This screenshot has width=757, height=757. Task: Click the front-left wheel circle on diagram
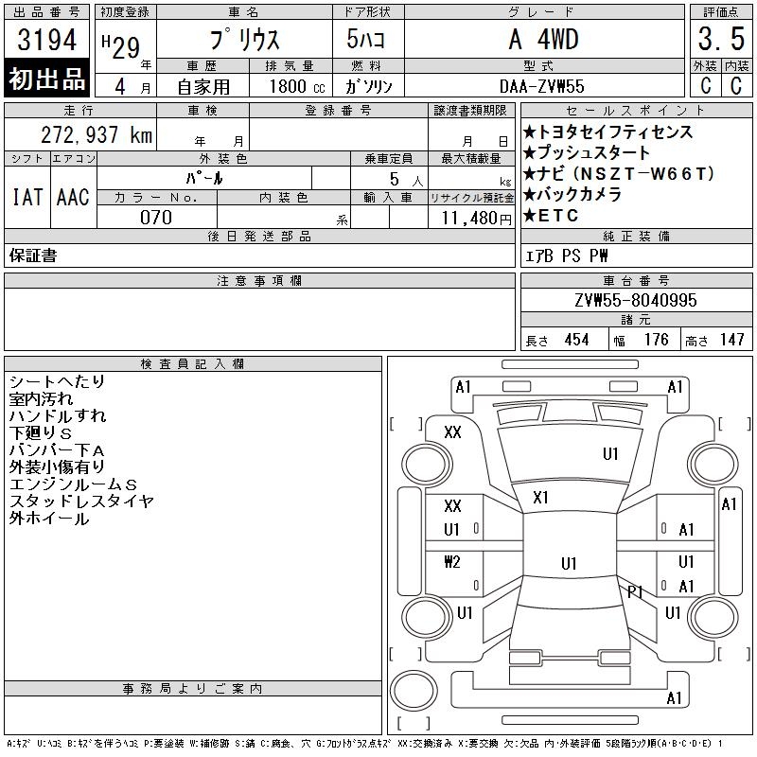[x=427, y=465]
